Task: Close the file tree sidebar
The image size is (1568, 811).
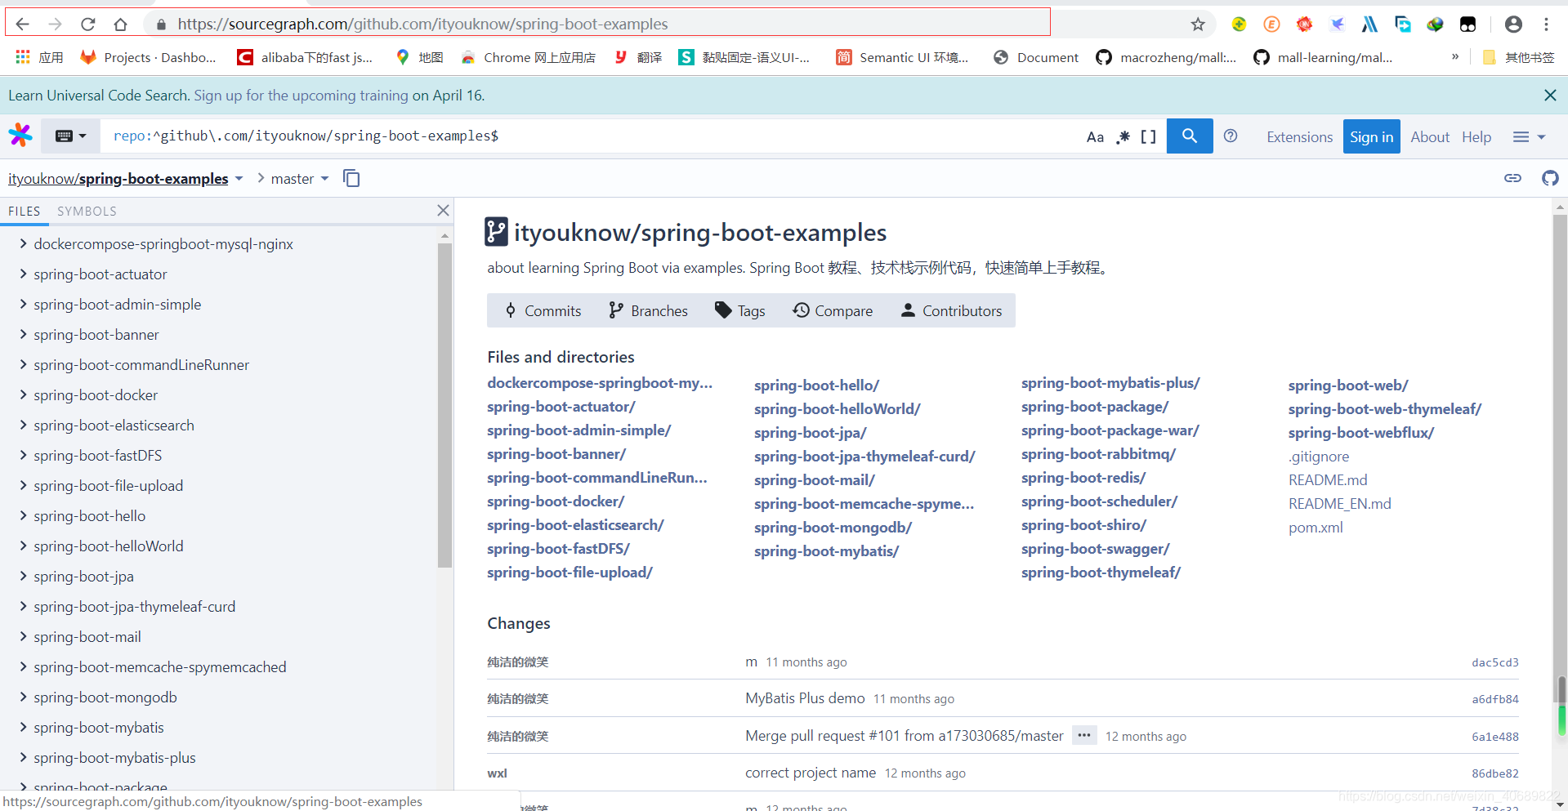Action: pos(443,211)
